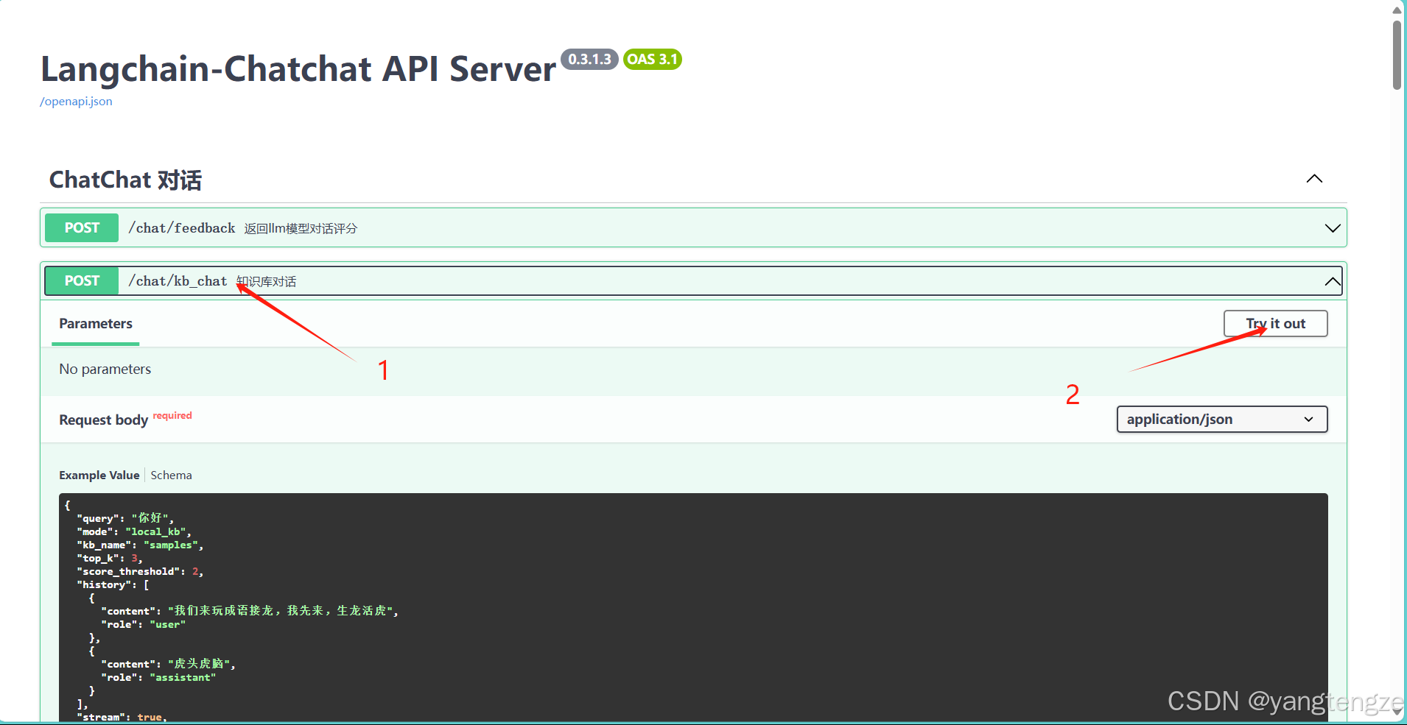This screenshot has width=1407, height=725.
Task: Click the scrollbar up arrow
Action: click(1397, 10)
